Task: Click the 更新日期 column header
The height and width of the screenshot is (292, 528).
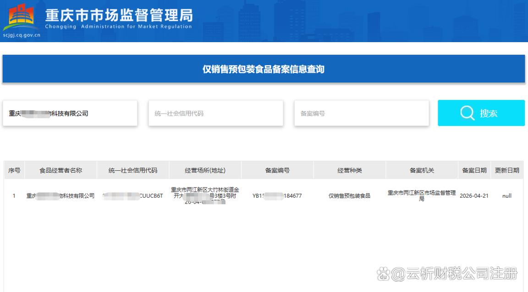Action: click(507, 170)
